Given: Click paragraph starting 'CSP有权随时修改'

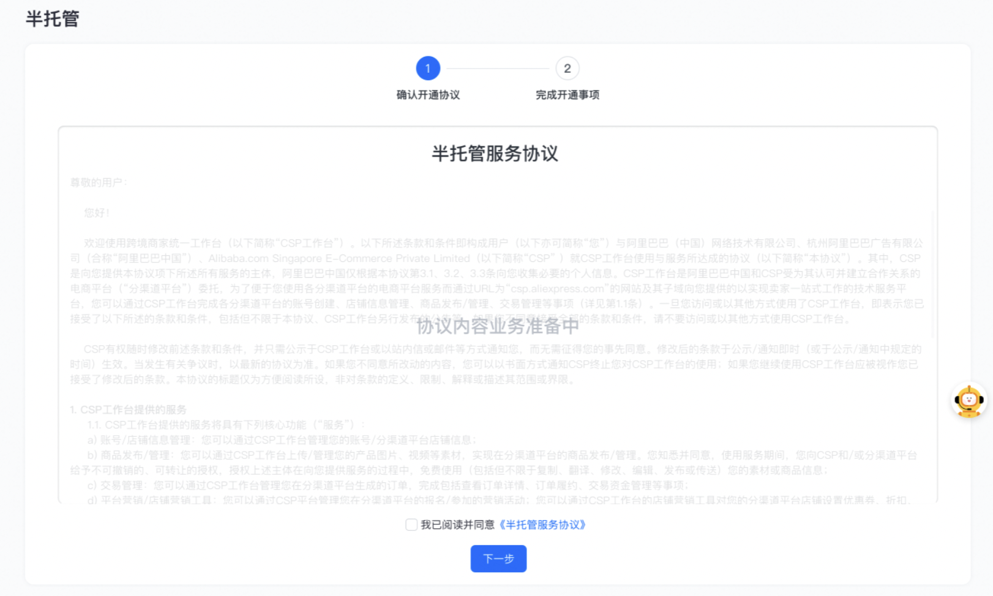Looking at the screenshot, I should click(x=496, y=364).
